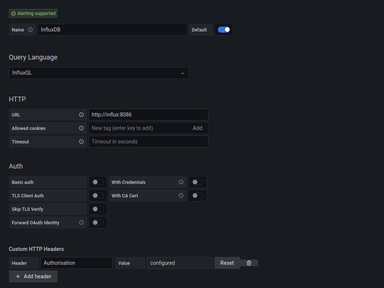Click the Reset button for header value
This screenshot has width=384, height=288.
[227, 263]
